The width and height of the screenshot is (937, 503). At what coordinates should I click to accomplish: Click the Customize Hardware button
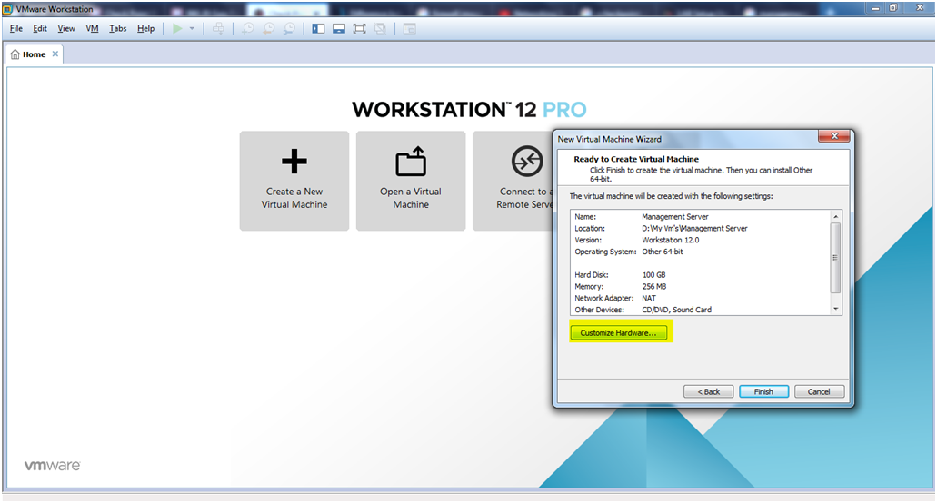pyautogui.click(x=619, y=333)
